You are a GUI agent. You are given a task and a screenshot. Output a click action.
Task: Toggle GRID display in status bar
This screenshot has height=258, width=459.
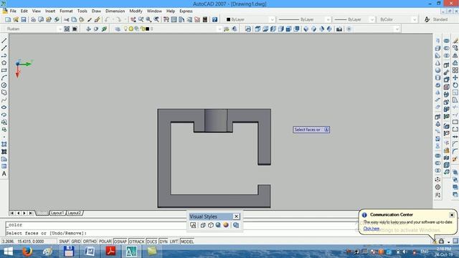click(76, 242)
